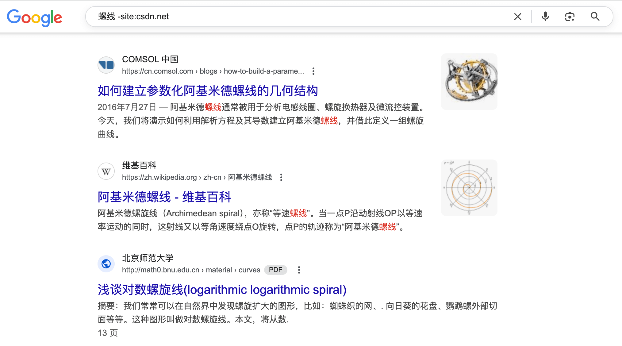Viewport: 622px width, 346px height.
Task: Open the COMSOL mechanical spiral thumbnail
Action: [x=469, y=82]
